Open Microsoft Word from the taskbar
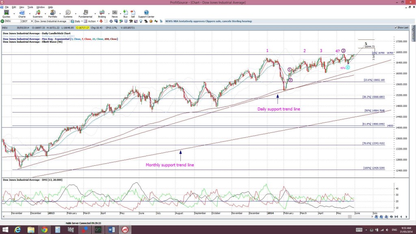 [x=111, y=230]
